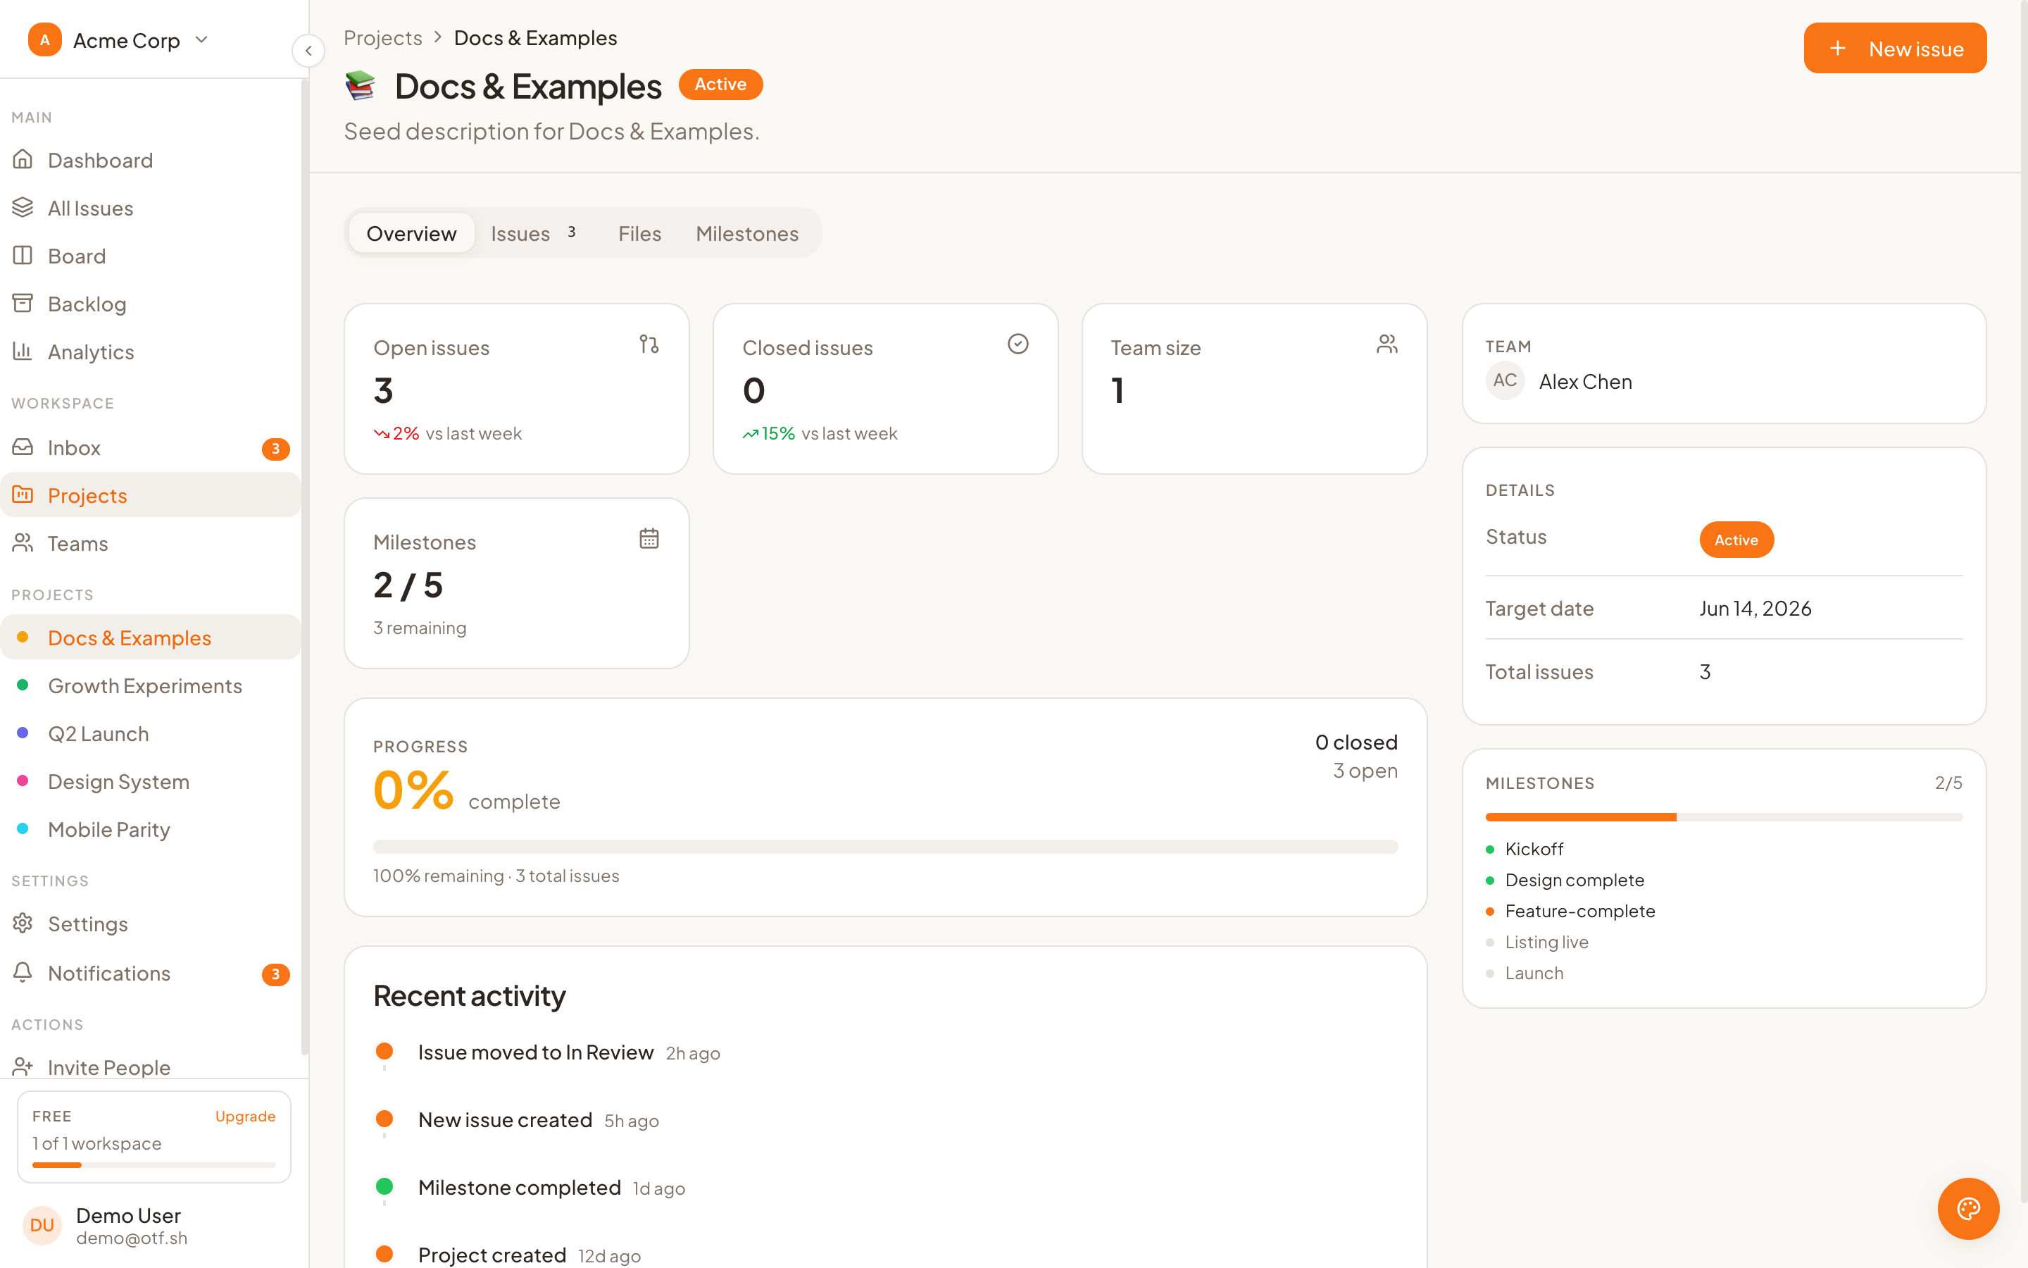Click the upward trend arrow on Closed issues
This screenshot has width=2028, height=1268.
(750, 433)
